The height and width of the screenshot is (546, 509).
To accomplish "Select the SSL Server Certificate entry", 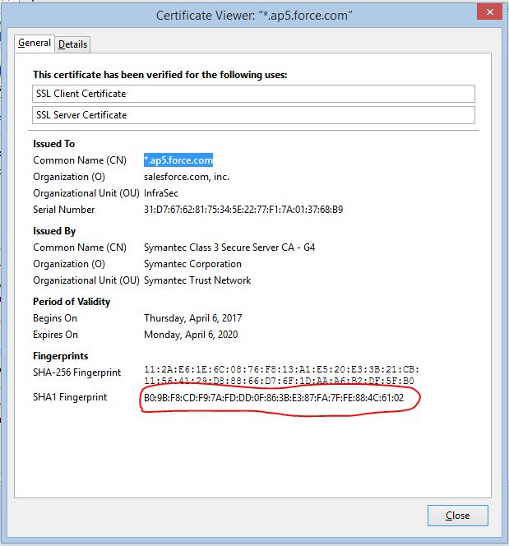I will click(253, 115).
